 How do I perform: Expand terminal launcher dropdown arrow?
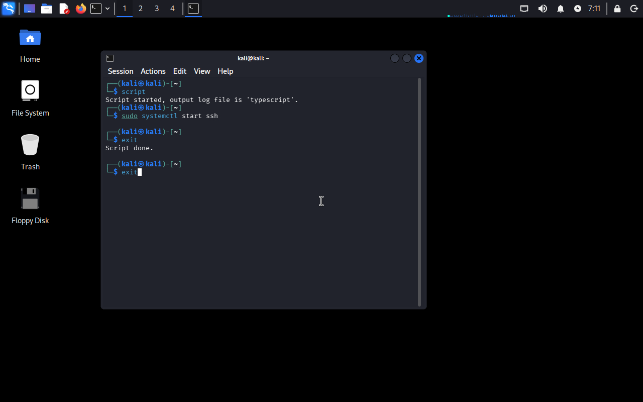(108, 9)
